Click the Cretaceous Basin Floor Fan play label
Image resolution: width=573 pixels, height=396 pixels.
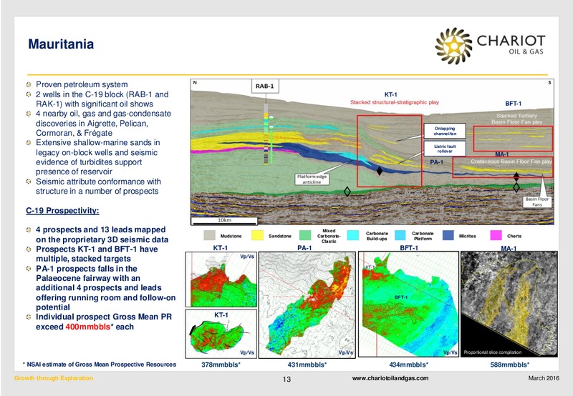[x=511, y=161]
